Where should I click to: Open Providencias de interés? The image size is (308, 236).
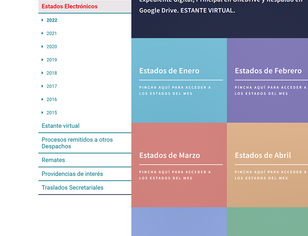72,174
